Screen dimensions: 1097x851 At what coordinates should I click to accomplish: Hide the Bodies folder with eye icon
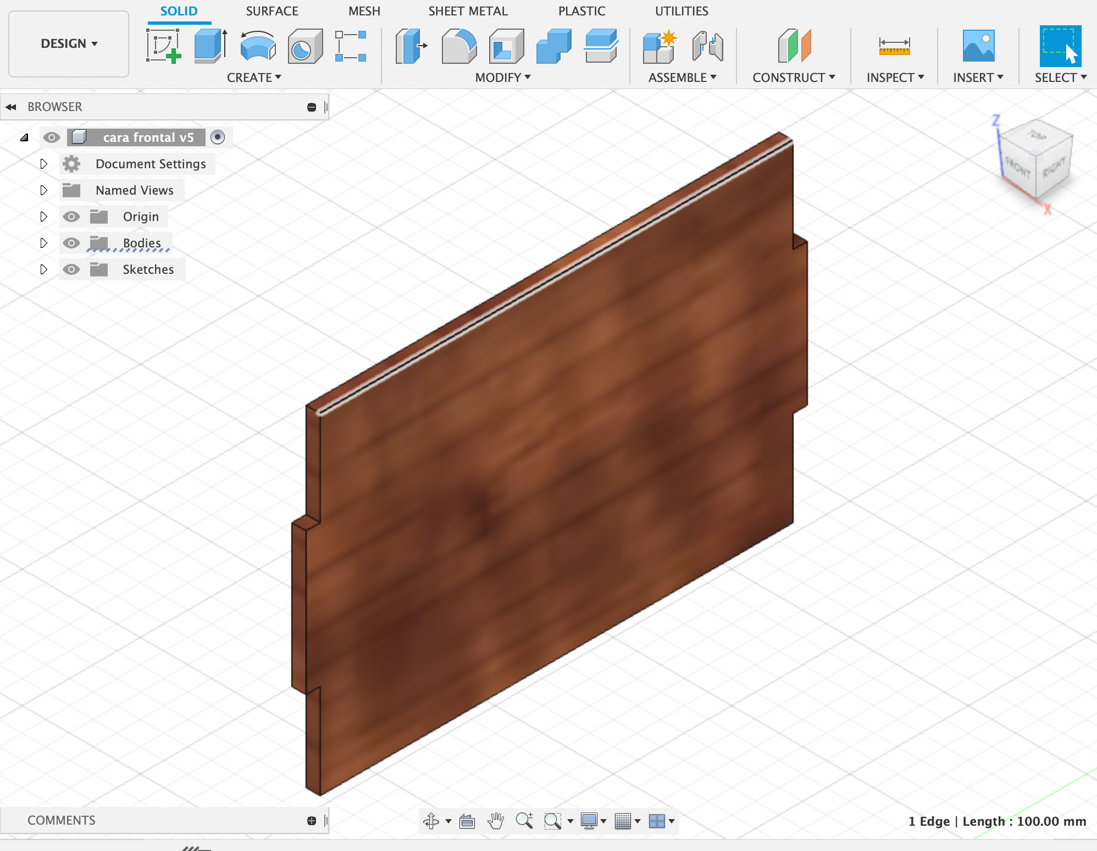pyautogui.click(x=71, y=243)
